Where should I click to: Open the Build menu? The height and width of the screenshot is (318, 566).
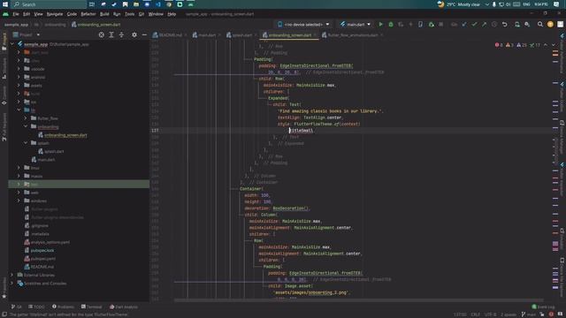point(104,14)
